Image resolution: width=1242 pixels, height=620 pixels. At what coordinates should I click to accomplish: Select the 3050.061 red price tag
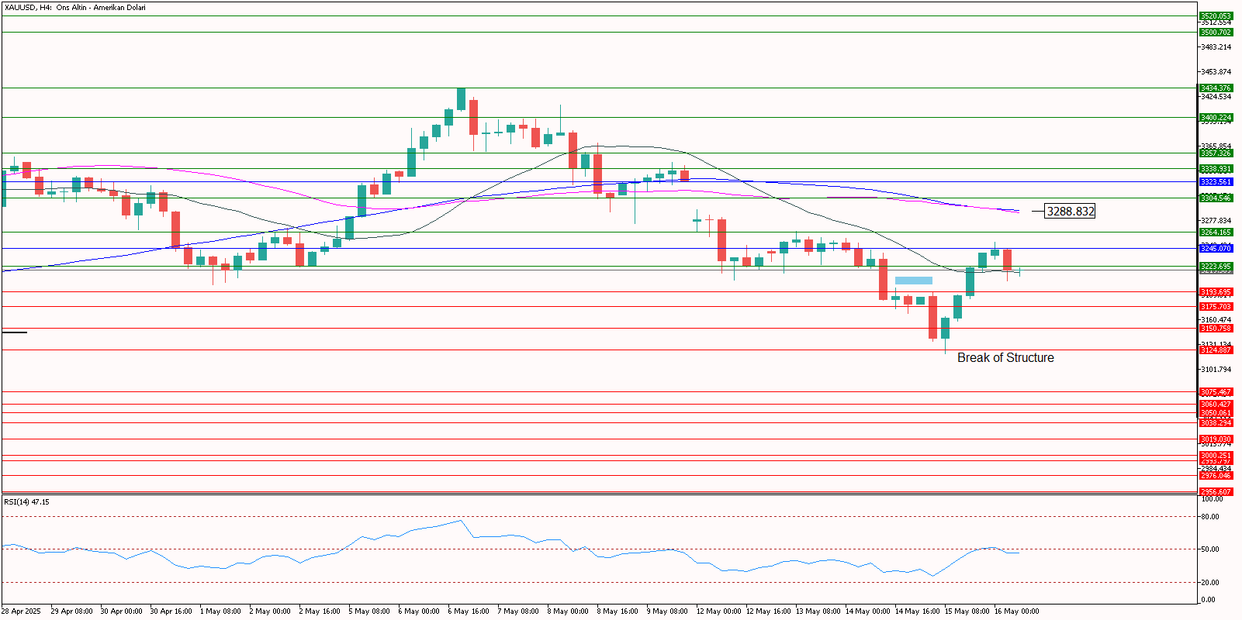coord(1216,412)
